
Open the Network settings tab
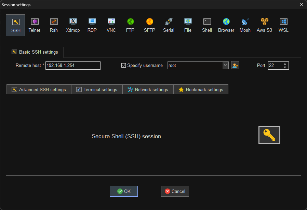[x=148, y=89]
